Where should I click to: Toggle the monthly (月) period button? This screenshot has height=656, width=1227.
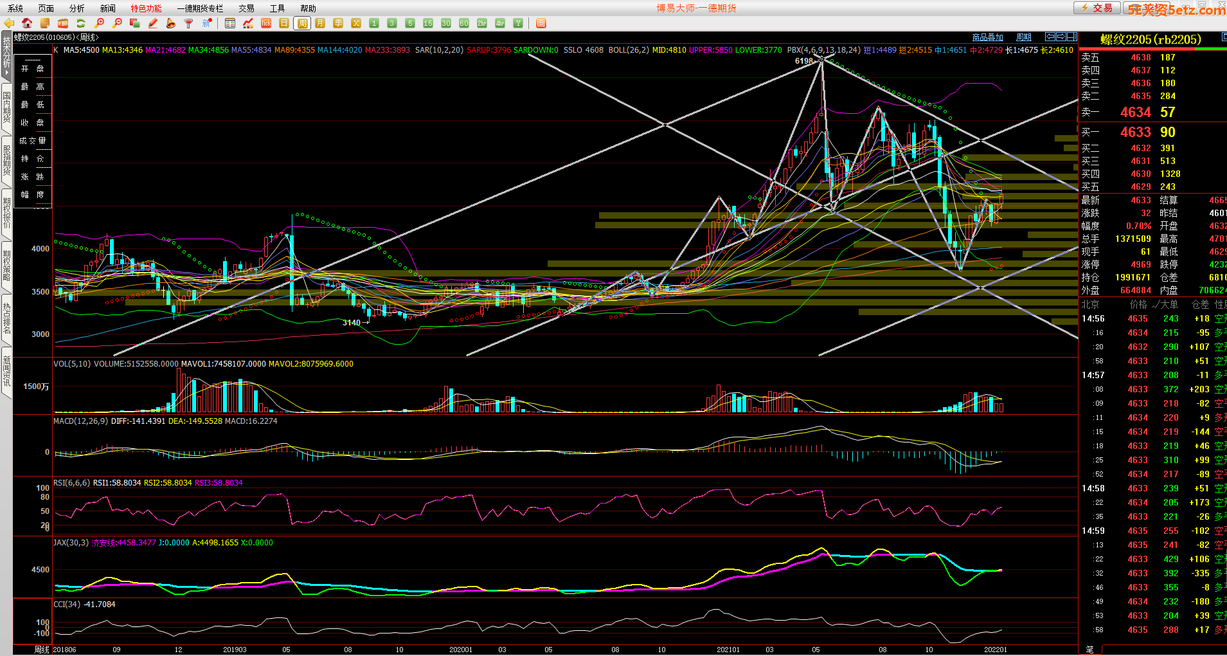coord(320,23)
